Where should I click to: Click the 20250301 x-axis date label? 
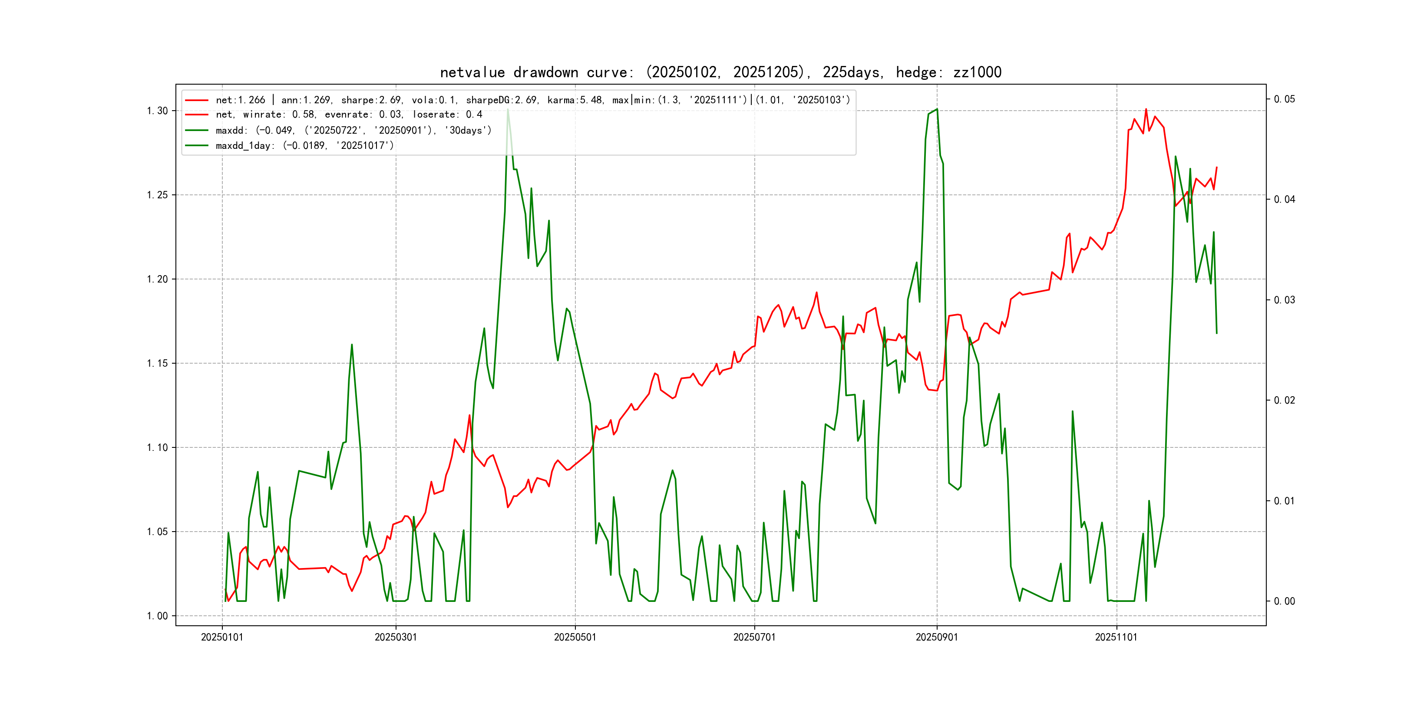coord(396,637)
